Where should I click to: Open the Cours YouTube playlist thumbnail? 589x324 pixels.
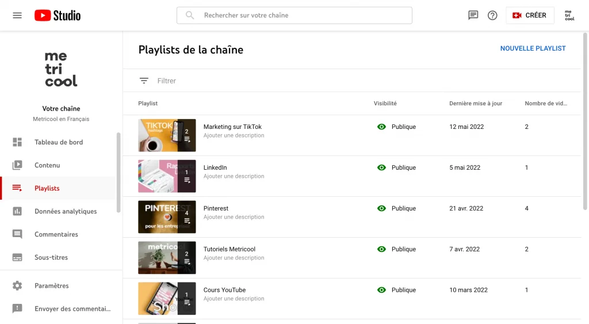coord(167,299)
